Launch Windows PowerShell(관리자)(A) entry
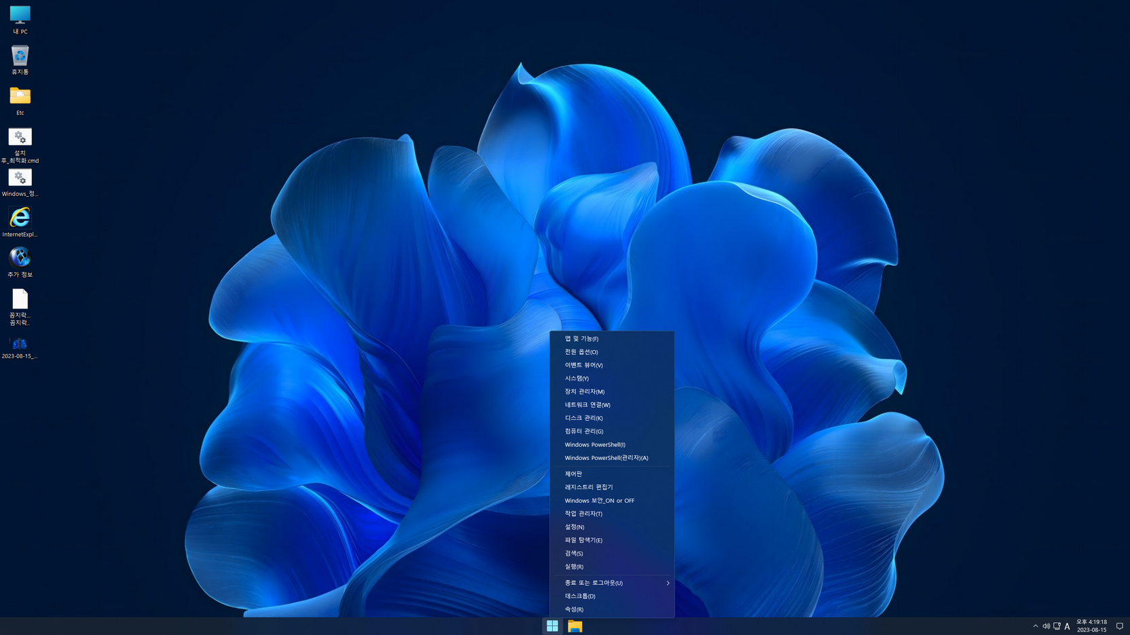Viewport: 1130px width, 635px height. point(612,458)
